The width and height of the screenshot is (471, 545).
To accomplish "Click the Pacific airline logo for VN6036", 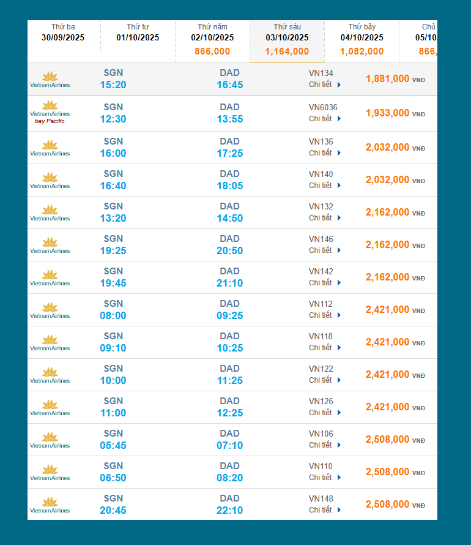I will coord(50,113).
